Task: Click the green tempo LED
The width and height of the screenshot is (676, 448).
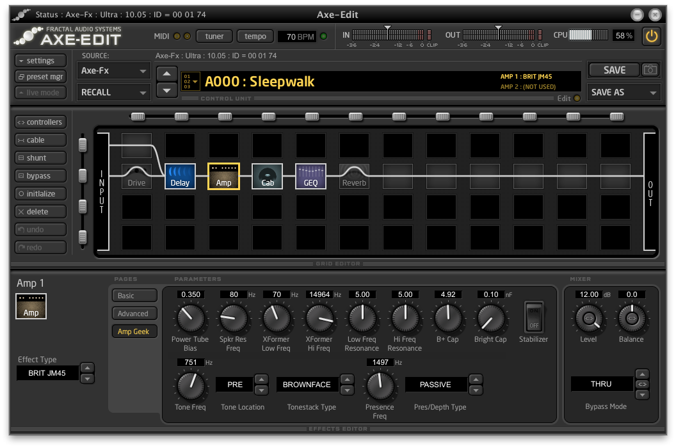Action: point(324,36)
